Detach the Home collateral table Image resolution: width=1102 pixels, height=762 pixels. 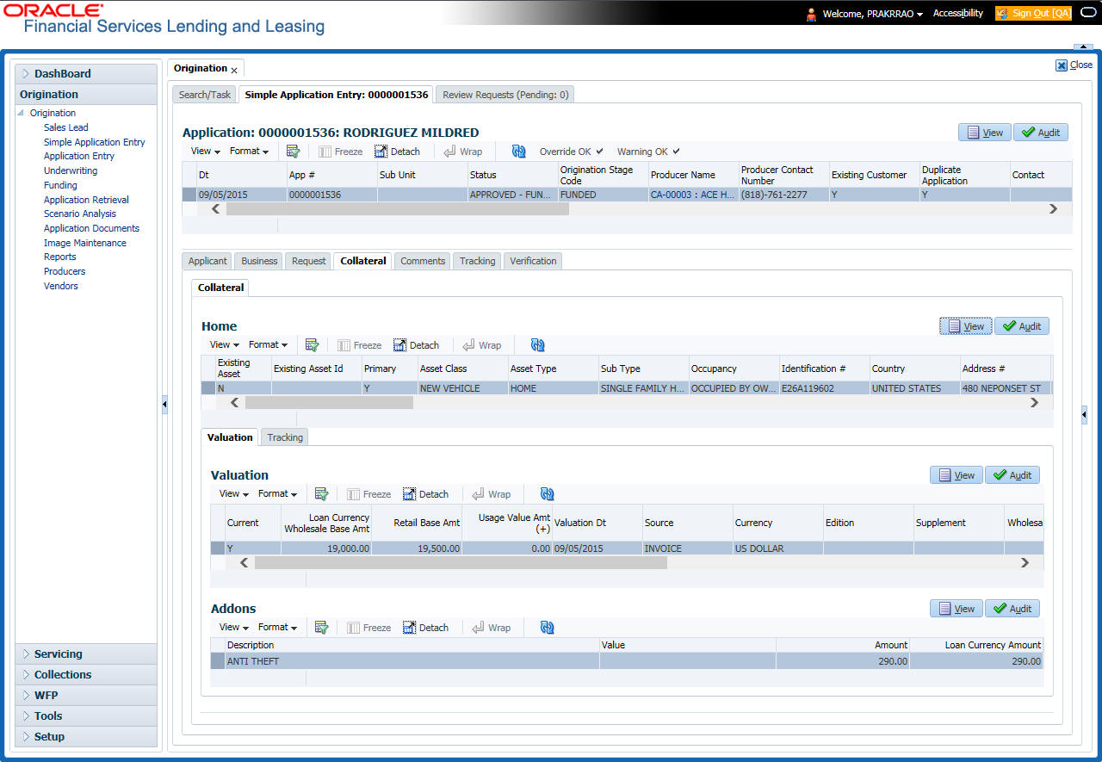tap(416, 345)
